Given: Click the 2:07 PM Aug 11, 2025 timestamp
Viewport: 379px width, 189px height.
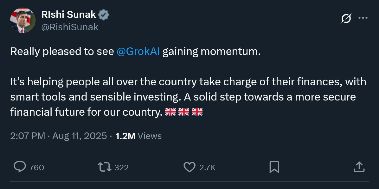Looking at the screenshot, I should 59,136.
